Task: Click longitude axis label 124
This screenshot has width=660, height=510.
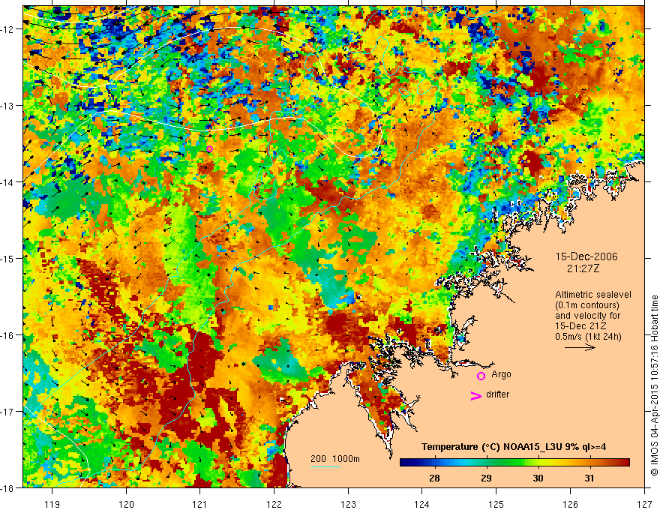Action: tap(422, 504)
